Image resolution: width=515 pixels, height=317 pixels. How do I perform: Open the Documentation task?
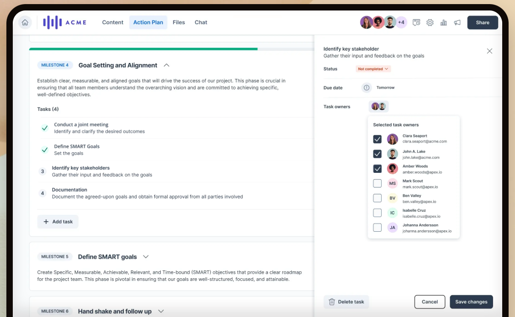(147, 193)
